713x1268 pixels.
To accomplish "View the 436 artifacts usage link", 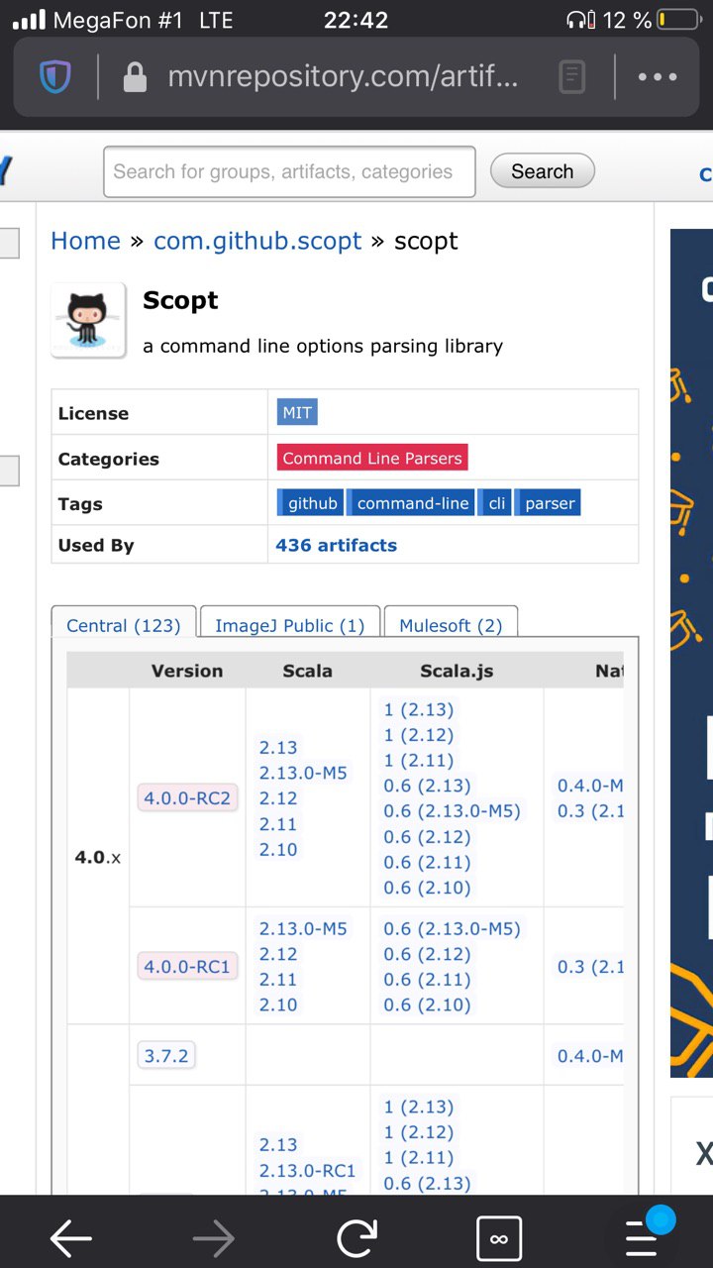I will click(337, 545).
